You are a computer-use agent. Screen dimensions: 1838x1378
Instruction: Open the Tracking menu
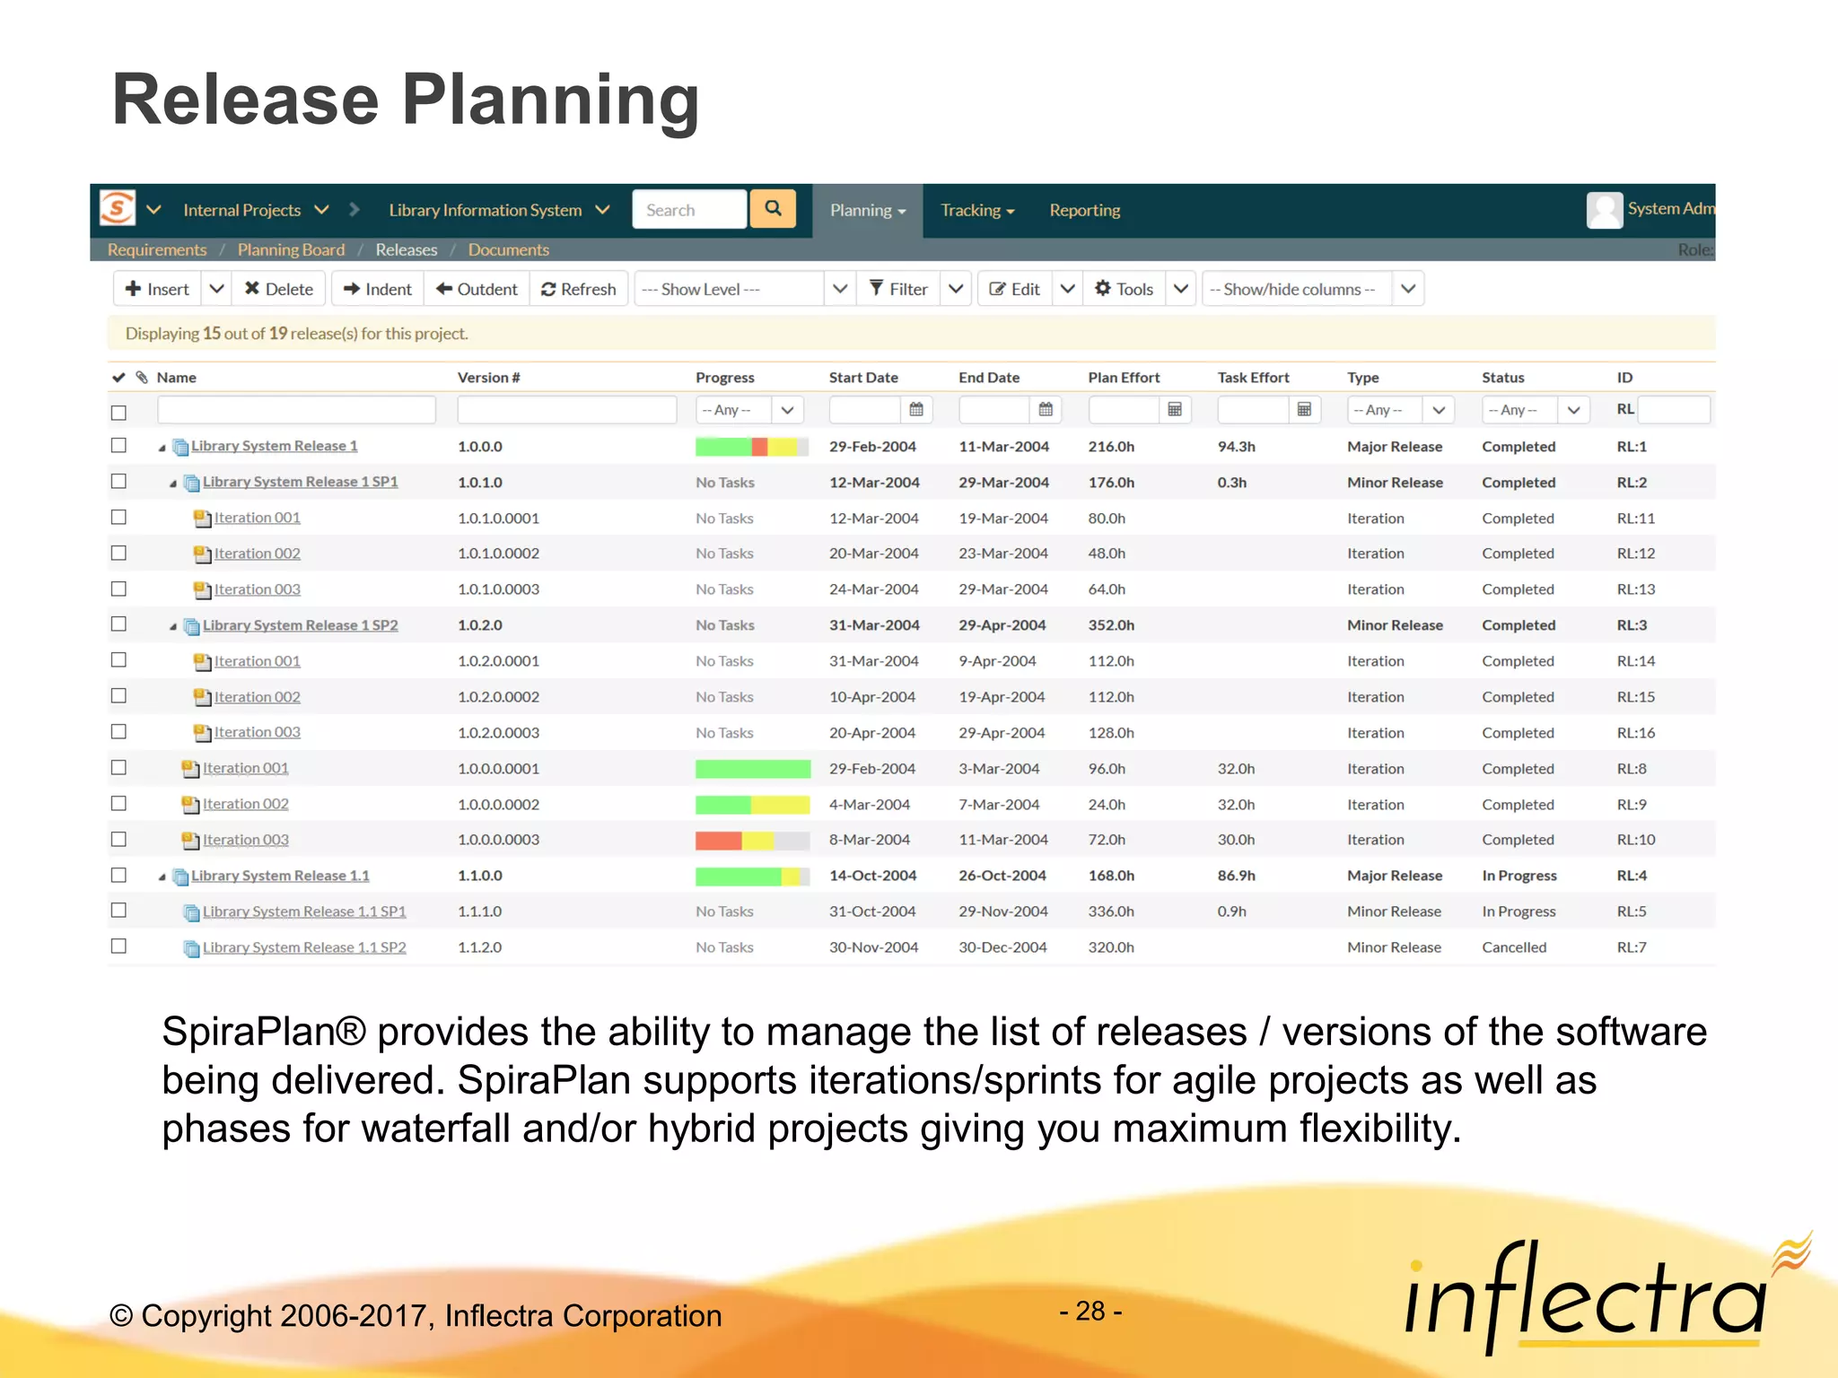click(977, 210)
